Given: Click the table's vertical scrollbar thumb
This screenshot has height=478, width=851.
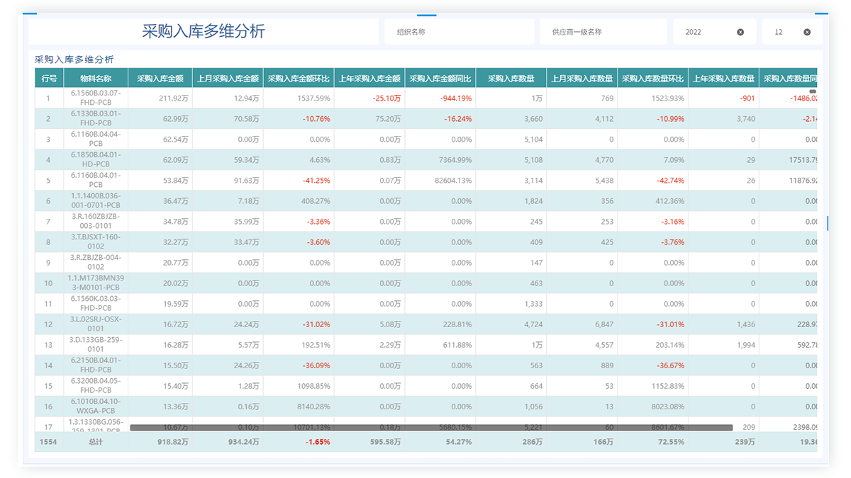Looking at the screenshot, I should [813, 91].
